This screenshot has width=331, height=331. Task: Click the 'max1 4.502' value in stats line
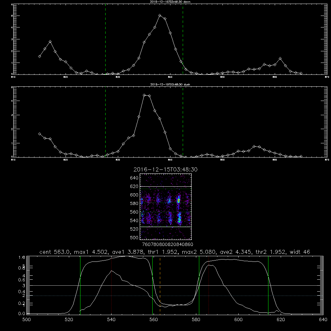click(91, 252)
